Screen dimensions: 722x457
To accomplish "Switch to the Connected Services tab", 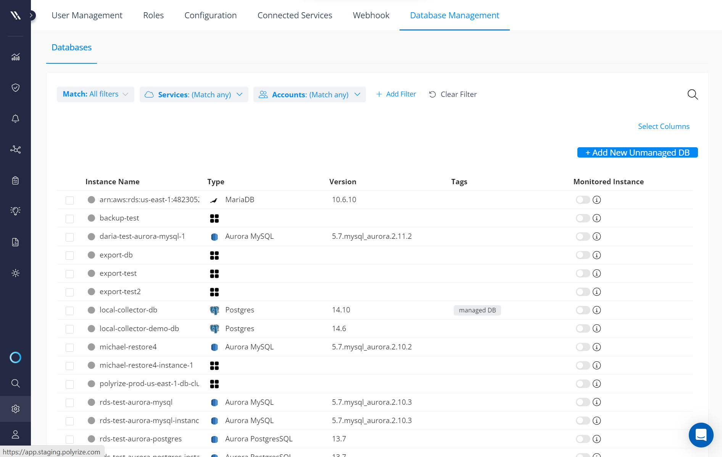I will (295, 15).
